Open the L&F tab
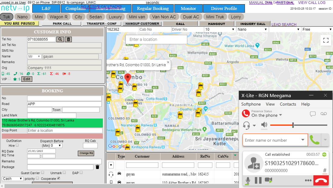 click(x=46, y=8)
